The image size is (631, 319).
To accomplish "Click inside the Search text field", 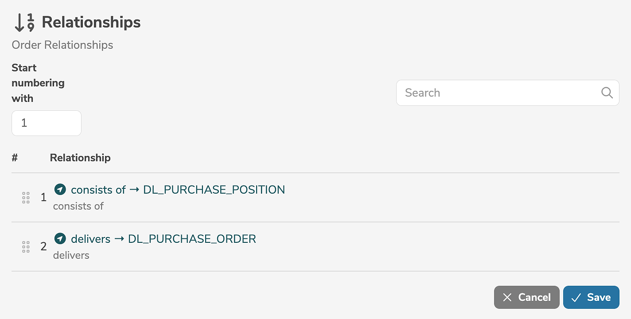I will tap(487, 93).
